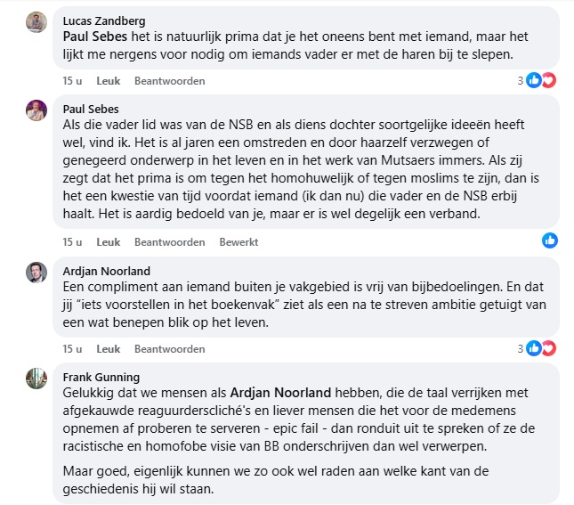574x505 pixels.
Task: Open Ardjan Noorland's profile avatar
Action: [36, 273]
